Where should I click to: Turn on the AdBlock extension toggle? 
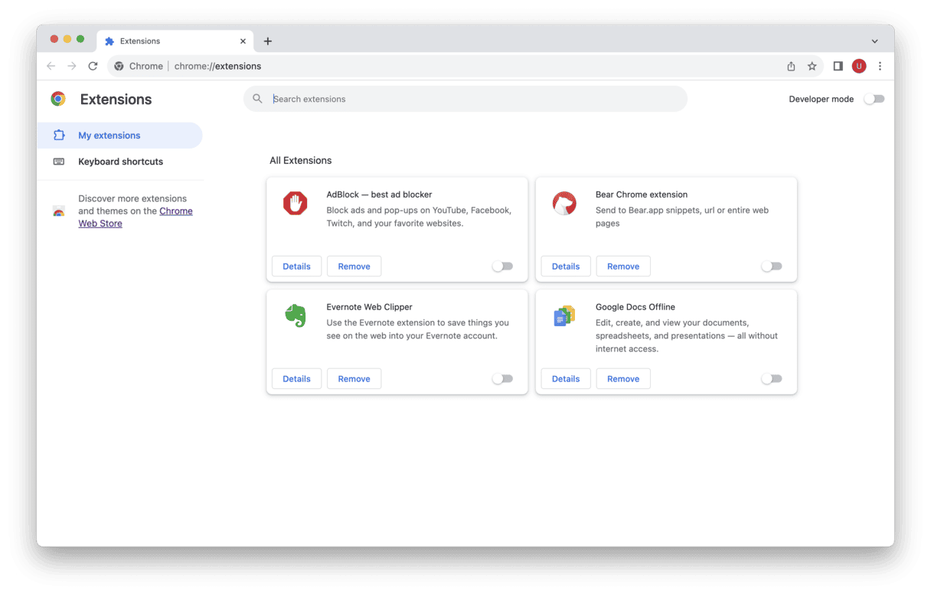pyautogui.click(x=502, y=266)
